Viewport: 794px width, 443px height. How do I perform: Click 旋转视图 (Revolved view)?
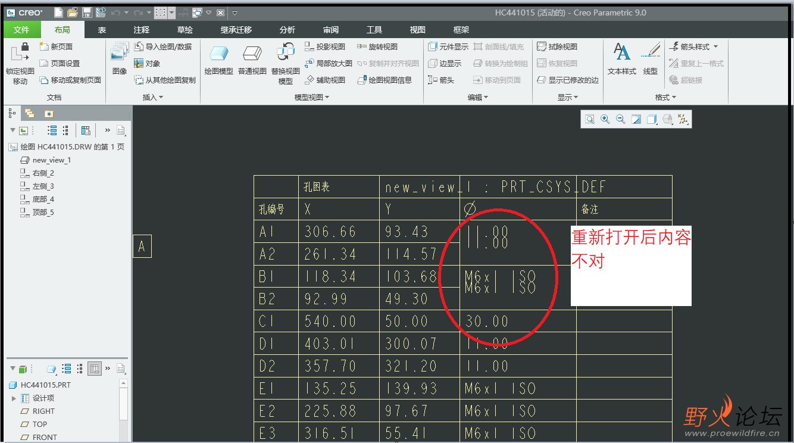pos(377,46)
